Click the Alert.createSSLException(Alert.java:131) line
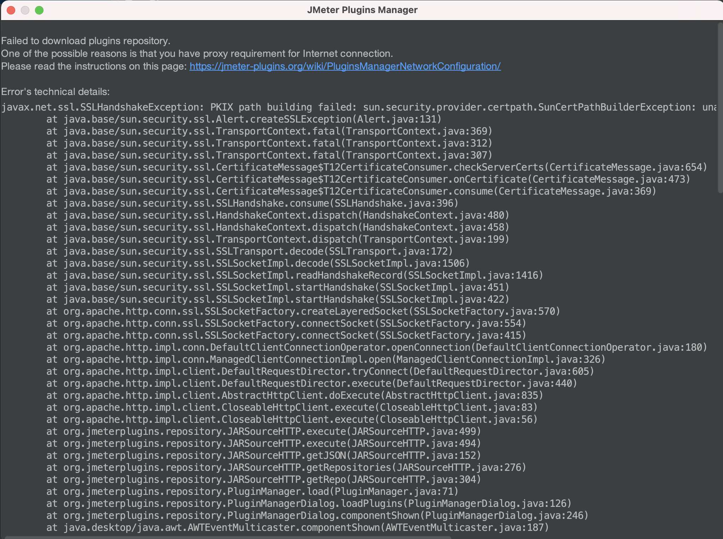 pos(244,119)
